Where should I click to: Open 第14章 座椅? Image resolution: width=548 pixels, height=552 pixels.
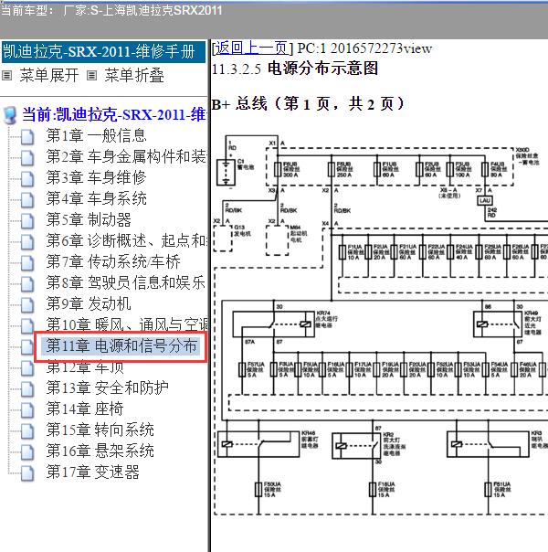pyautogui.click(x=85, y=409)
